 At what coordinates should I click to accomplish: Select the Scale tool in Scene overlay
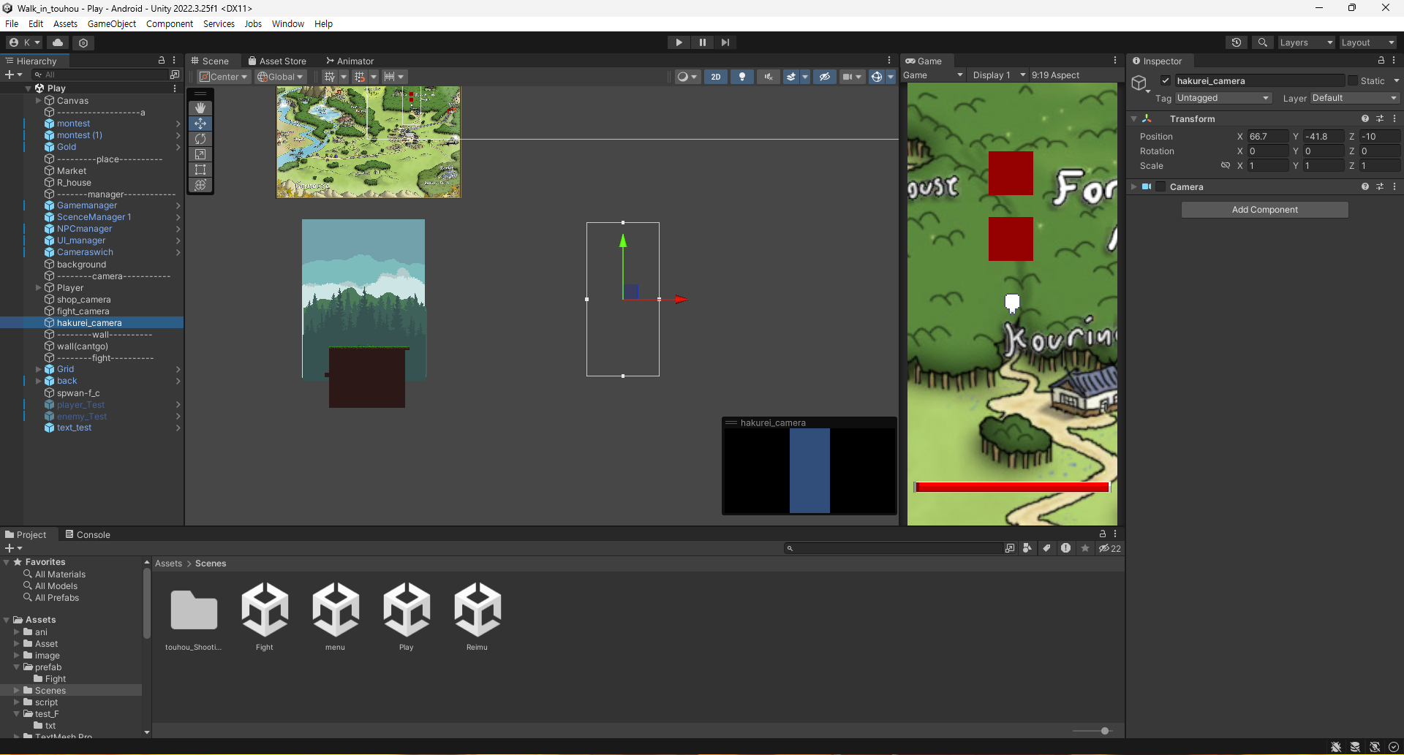click(x=200, y=154)
